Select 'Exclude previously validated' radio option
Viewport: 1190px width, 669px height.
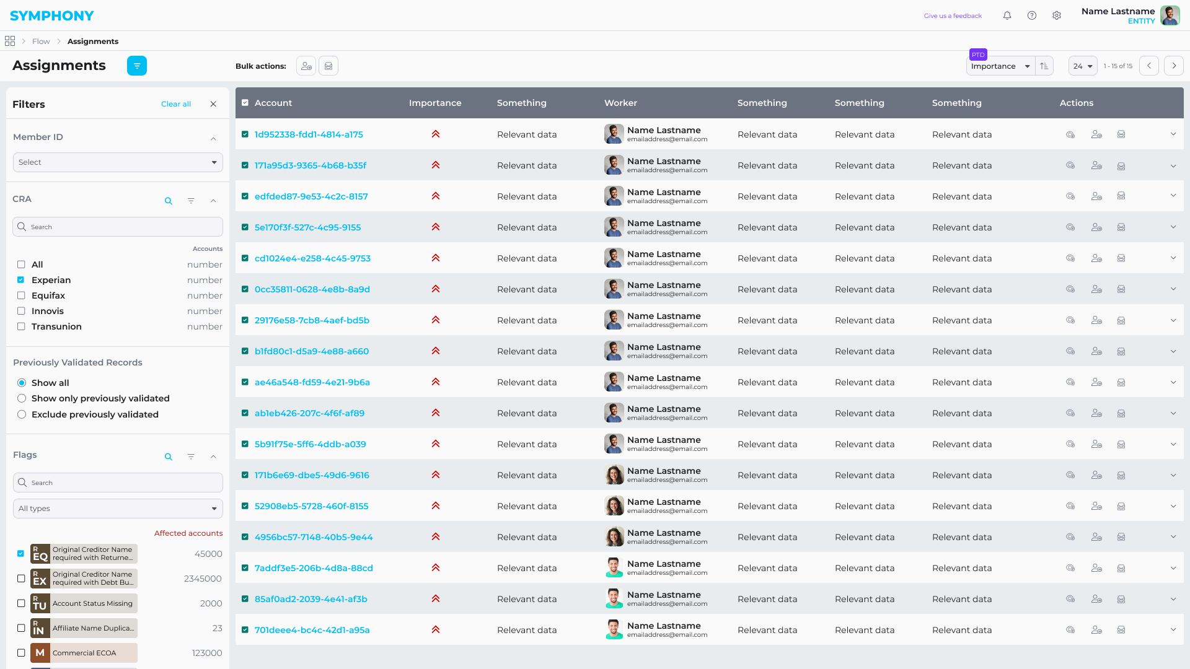22,414
